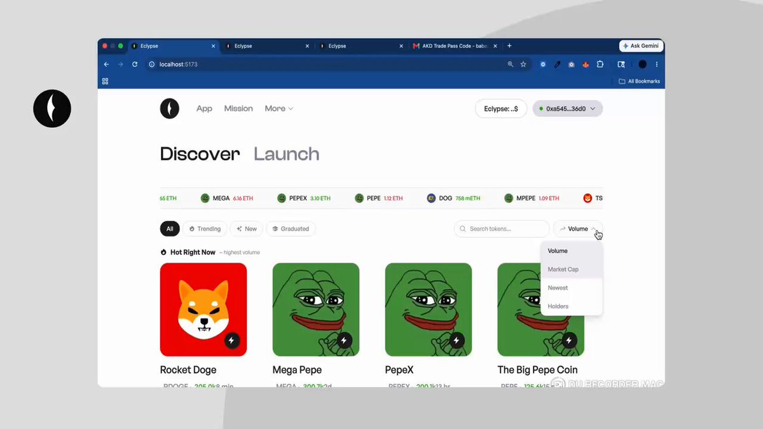Image resolution: width=763 pixels, height=429 pixels.
Task: Open the Mega Pepe token thumbnail
Action: (316, 310)
